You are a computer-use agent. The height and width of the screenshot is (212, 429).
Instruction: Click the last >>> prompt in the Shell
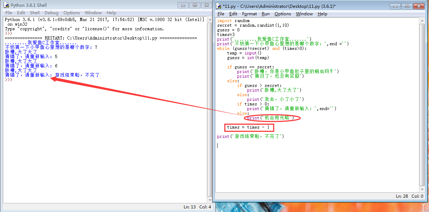tap(9, 80)
